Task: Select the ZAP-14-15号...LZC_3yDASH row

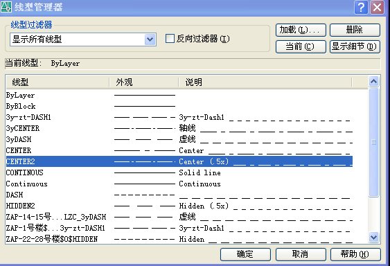Action: click(179, 217)
